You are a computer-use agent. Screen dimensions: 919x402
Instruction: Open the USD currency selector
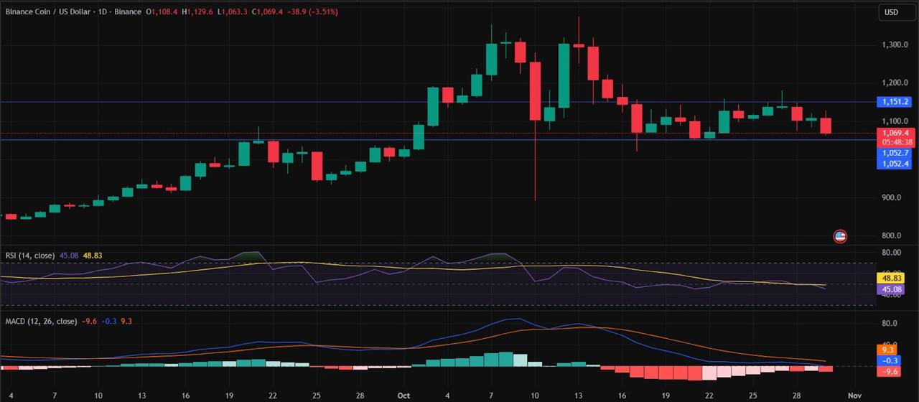coord(890,12)
